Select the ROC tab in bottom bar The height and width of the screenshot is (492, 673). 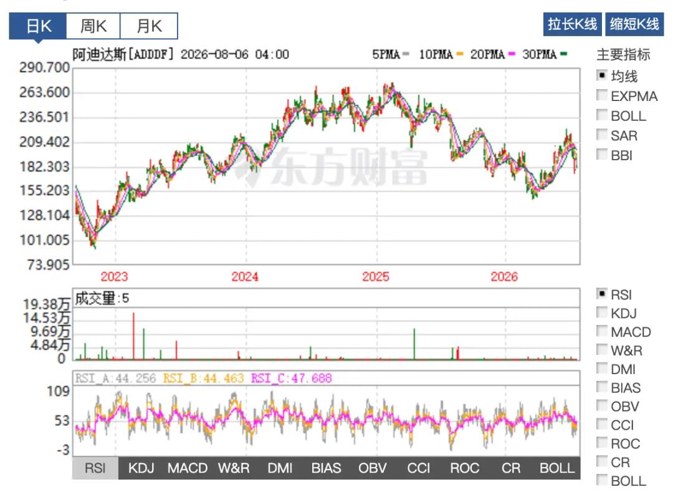pyautogui.click(x=465, y=468)
